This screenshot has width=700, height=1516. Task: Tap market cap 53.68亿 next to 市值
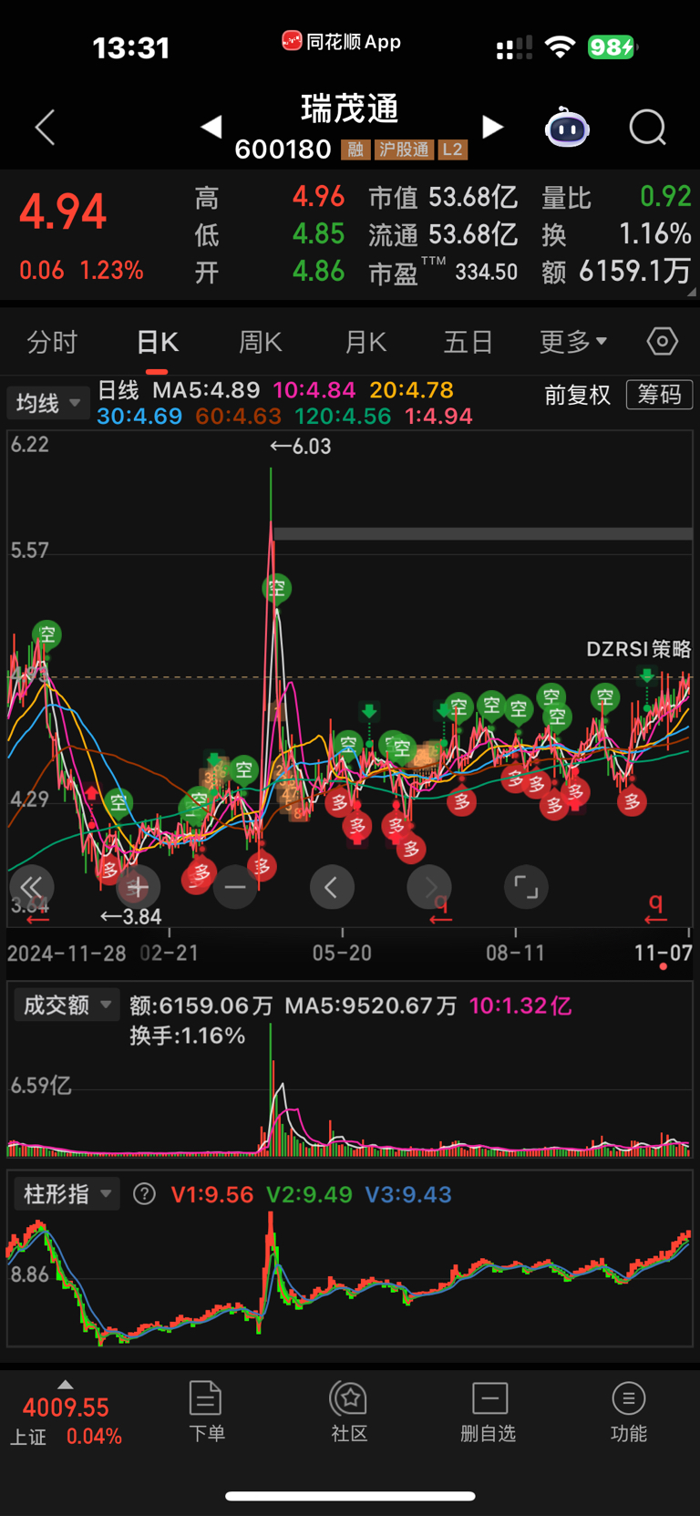[x=473, y=197]
